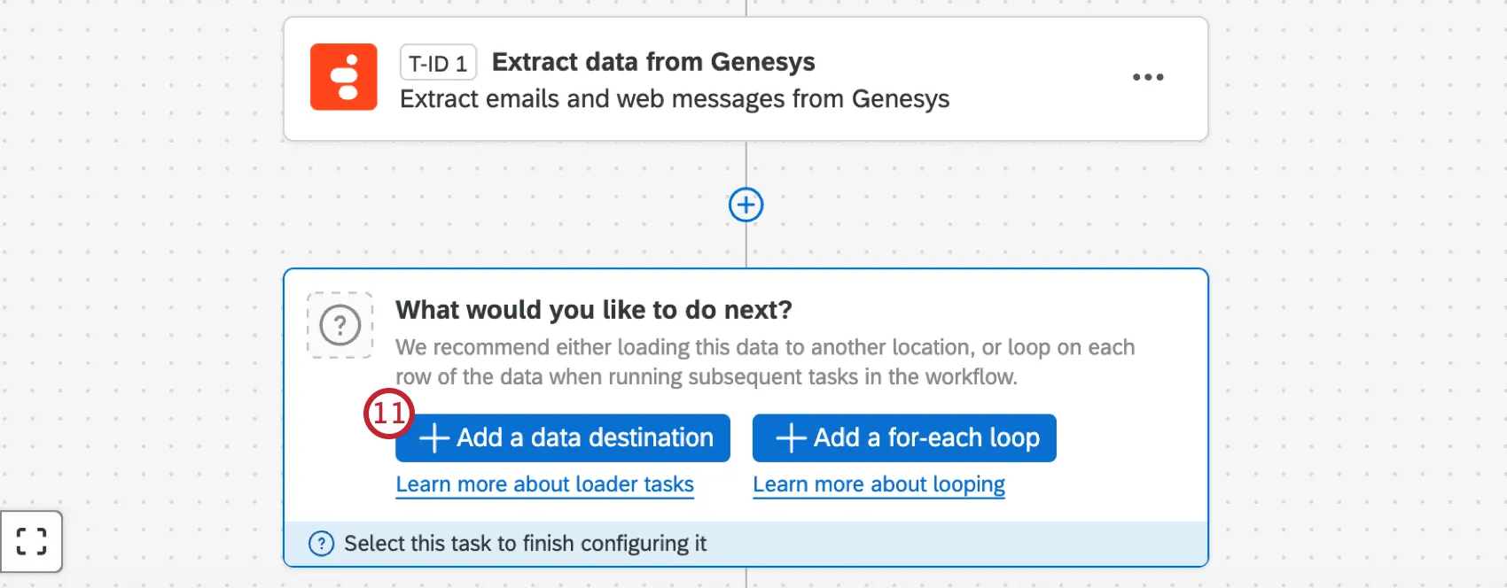Open the ellipsis options menu on the Extract task
The image size is (1507, 588).
click(x=1148, y=78)
